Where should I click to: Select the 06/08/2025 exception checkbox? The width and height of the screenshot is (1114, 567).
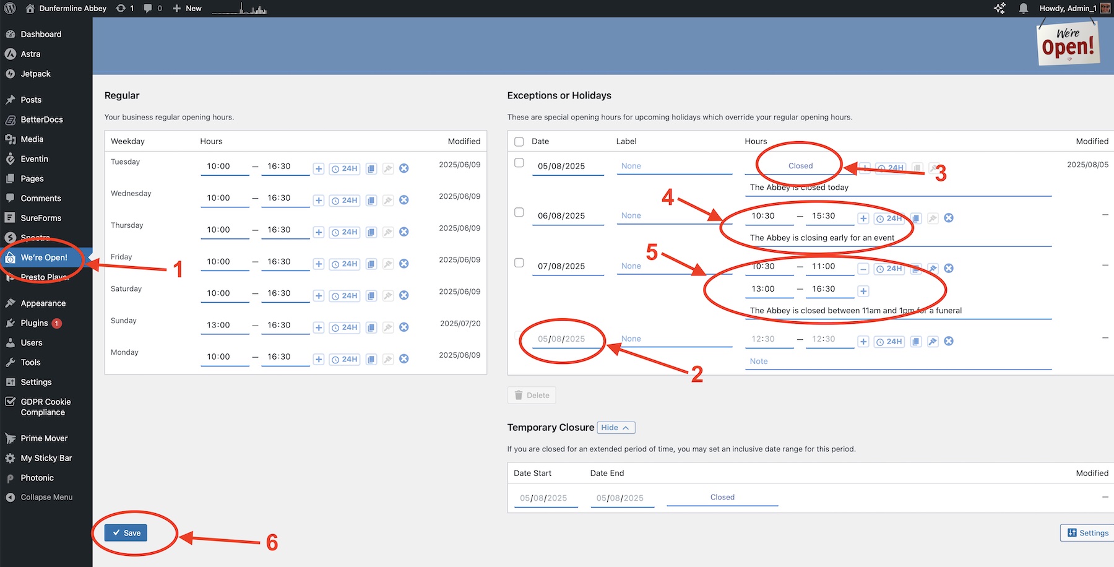tap(519, 212)
